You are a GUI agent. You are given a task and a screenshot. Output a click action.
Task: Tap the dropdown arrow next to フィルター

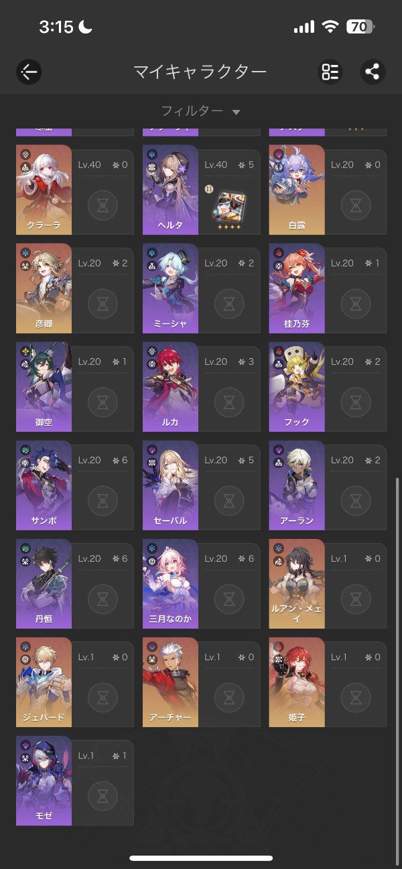[x=236, y=112]
